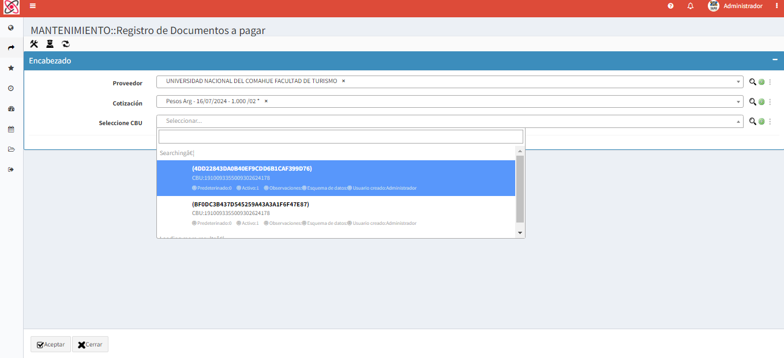Image resolution: width=784 pixels, height=358 pixels.
Task: Clear the Proveedor selection with the x
Action: (343, 81)
